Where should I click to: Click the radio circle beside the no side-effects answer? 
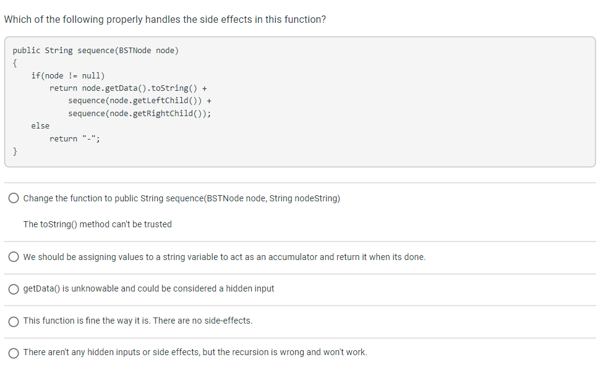coord(14,321)
